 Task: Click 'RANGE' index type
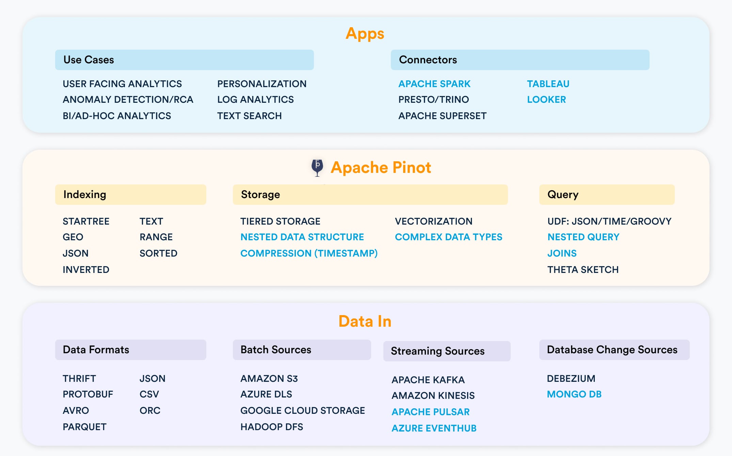pos(156,237)
